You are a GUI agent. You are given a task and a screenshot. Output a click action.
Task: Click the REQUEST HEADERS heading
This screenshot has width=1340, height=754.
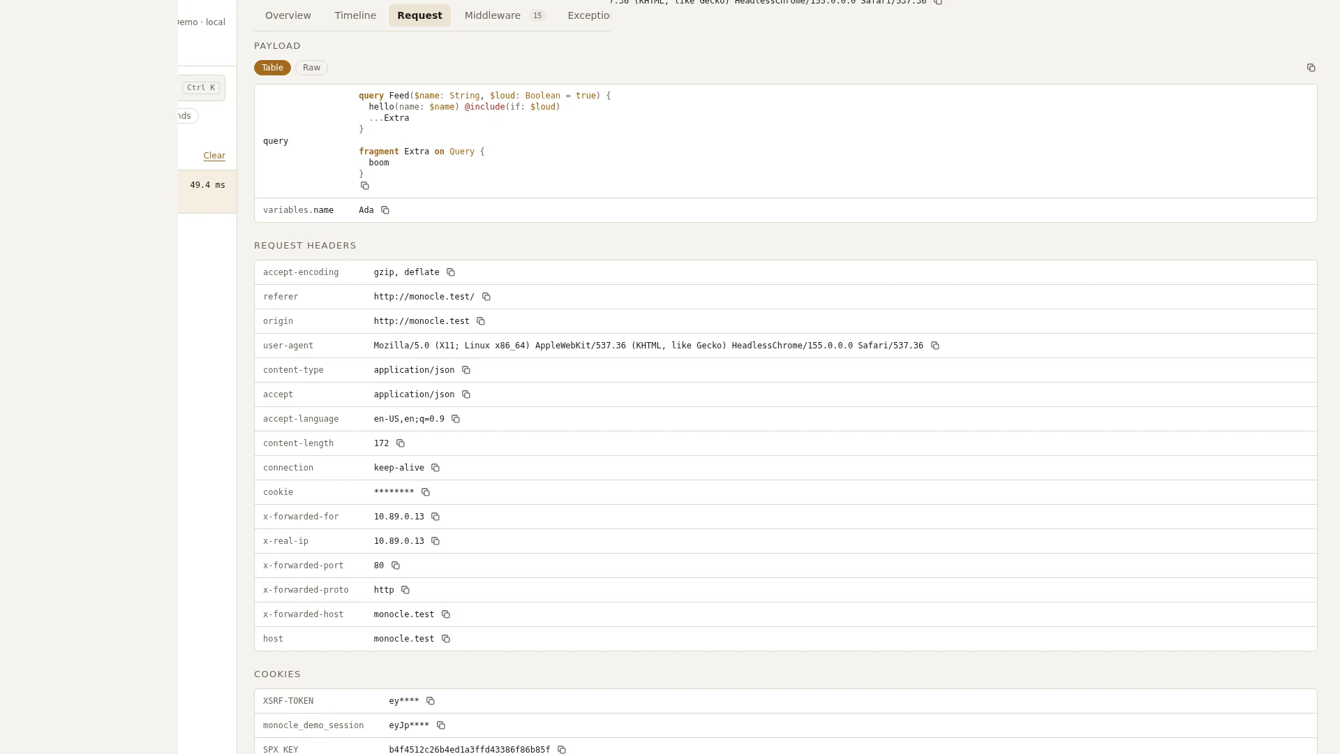click(x=305, y=246)
